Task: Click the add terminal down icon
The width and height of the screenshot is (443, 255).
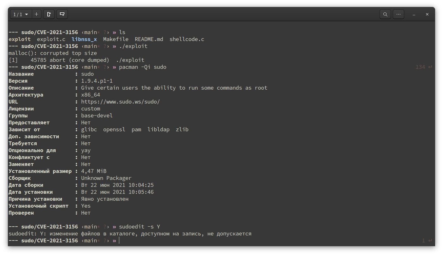Action: (62, 15)
